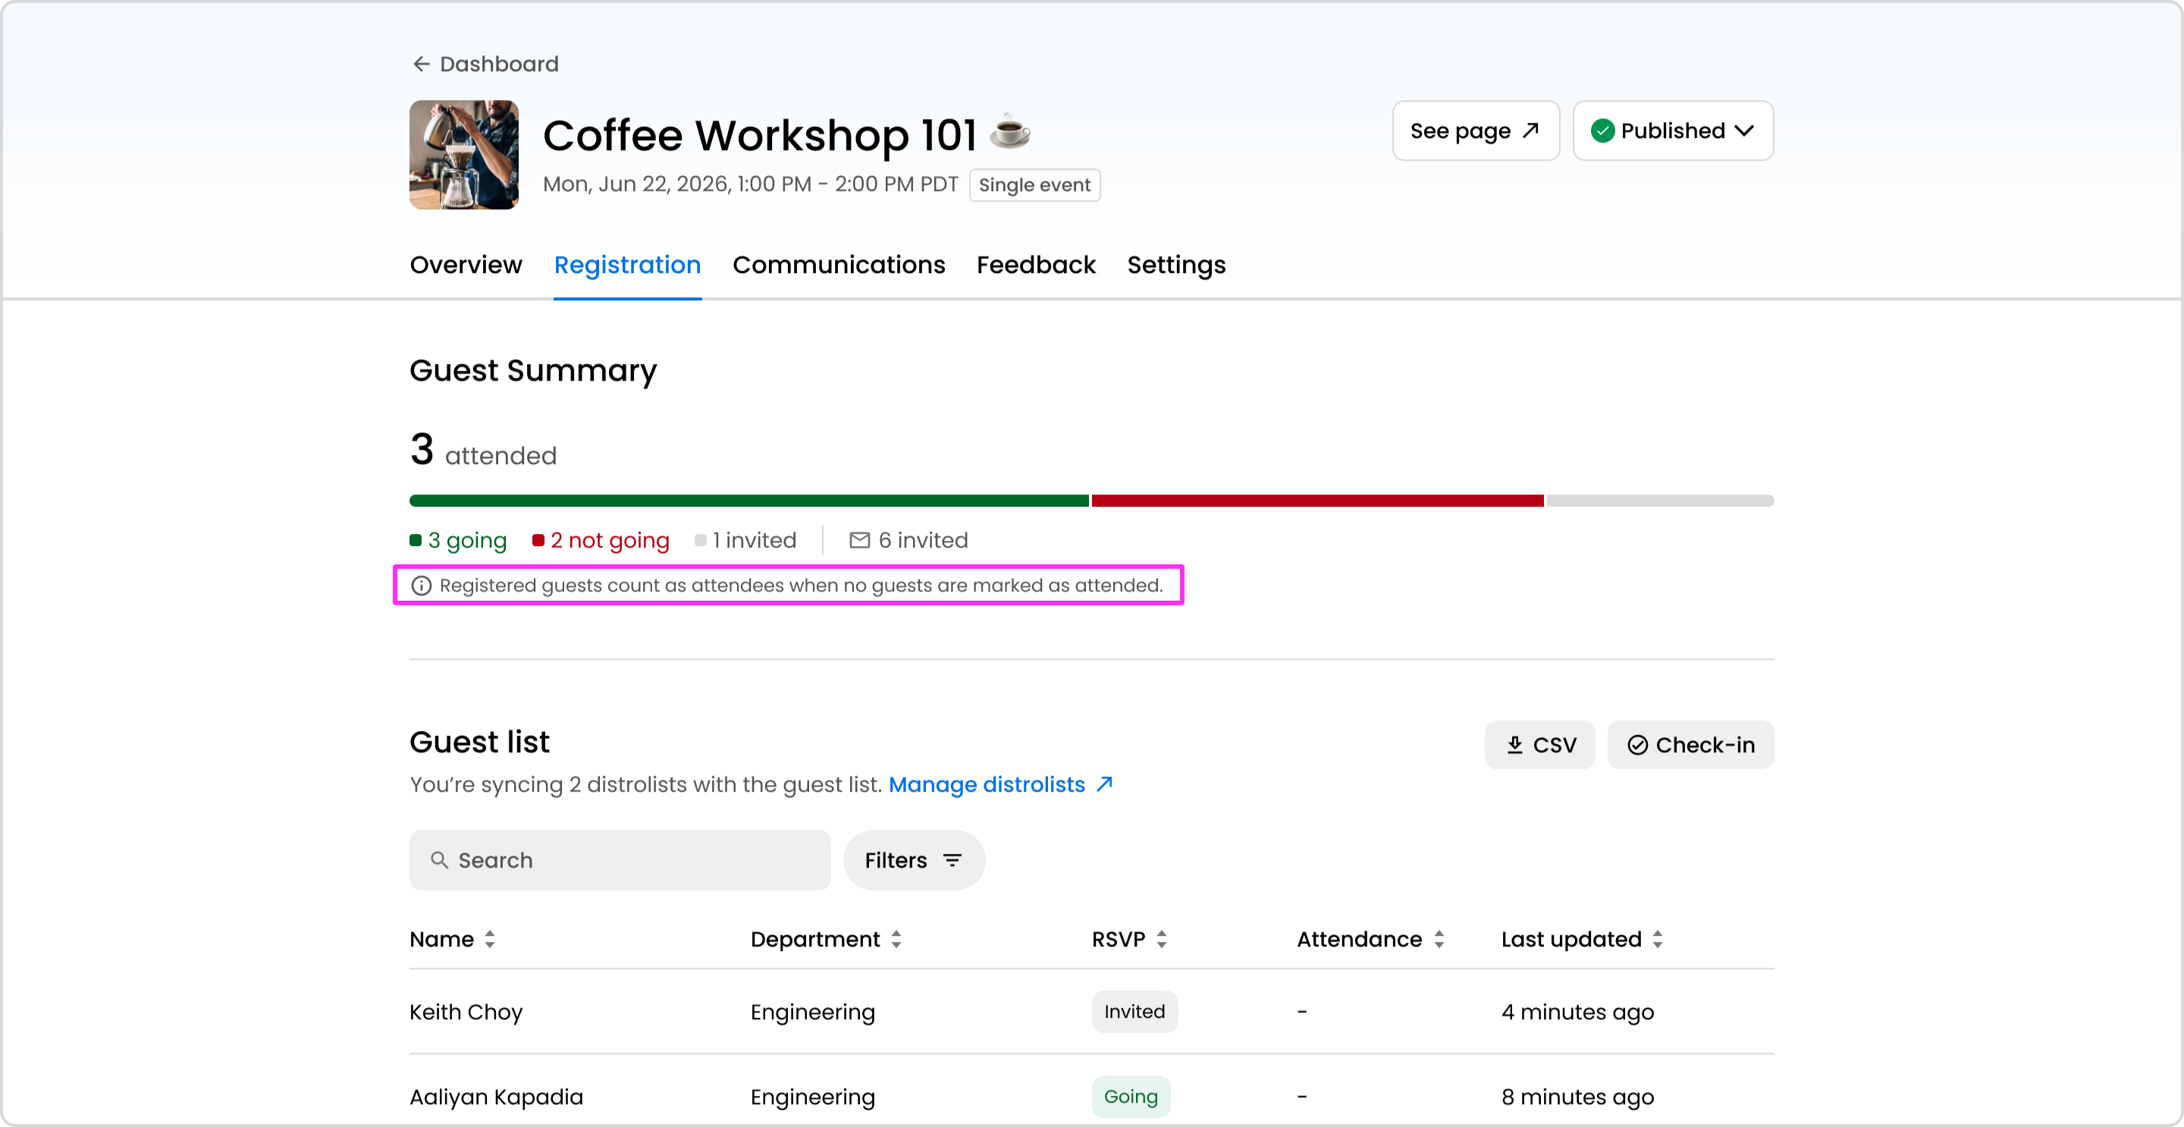Open the Filters menu
Screen dimensions: 2184x1127
pyautogui.click(x=913, y=861)
